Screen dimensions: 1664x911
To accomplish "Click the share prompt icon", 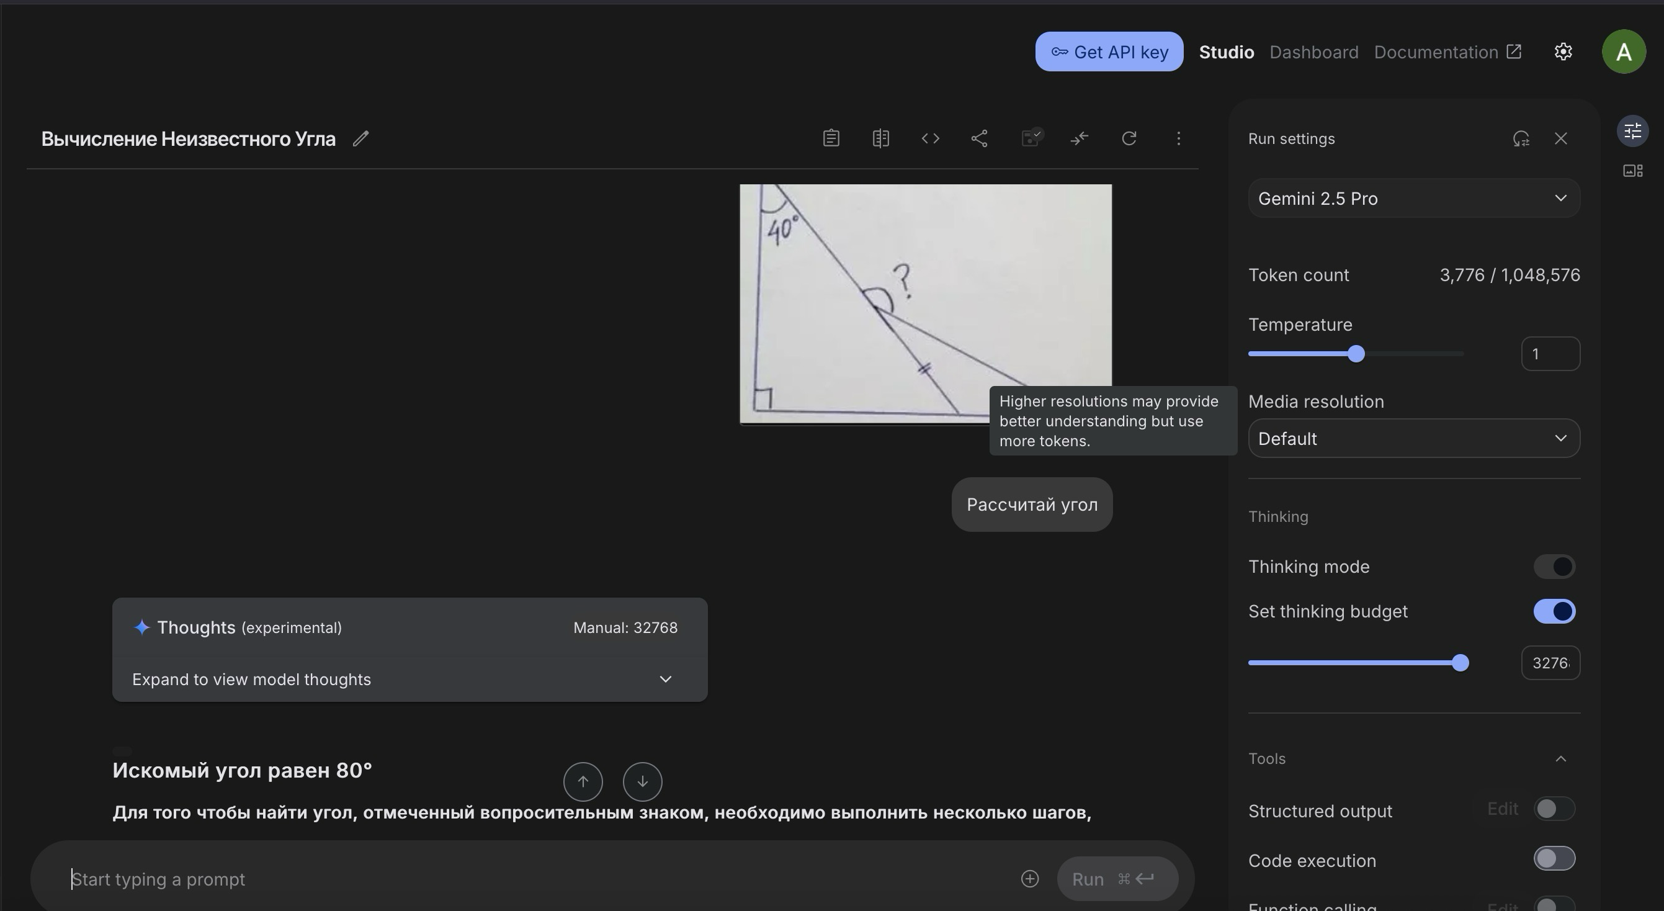I will (x=979, y=138).
